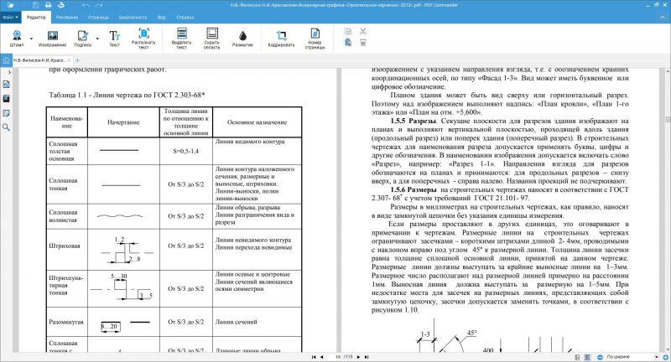Click the undo arrow in title bar
Viewport: 671px width, 362px height.
click(x=86, y=5)
